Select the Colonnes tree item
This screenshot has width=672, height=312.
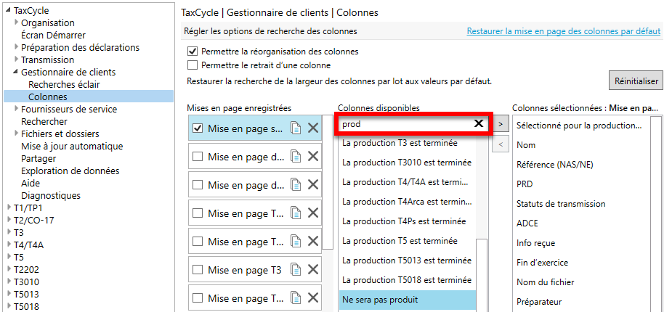[47, 97]
